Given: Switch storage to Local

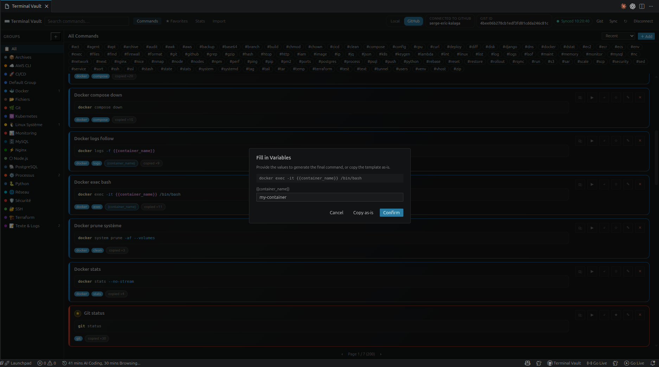Looking at the screenshot, I should tap(395, 21).
